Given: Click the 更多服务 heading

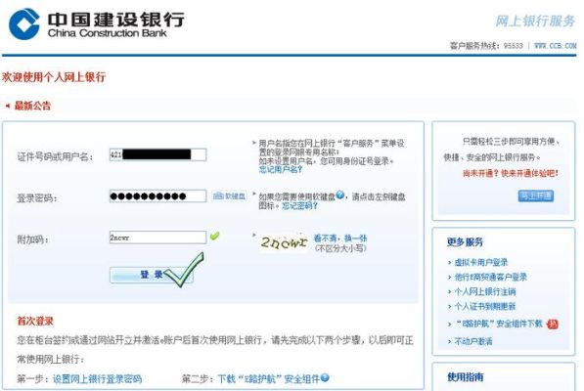Looking at the screenshot, I should point(465,242).
